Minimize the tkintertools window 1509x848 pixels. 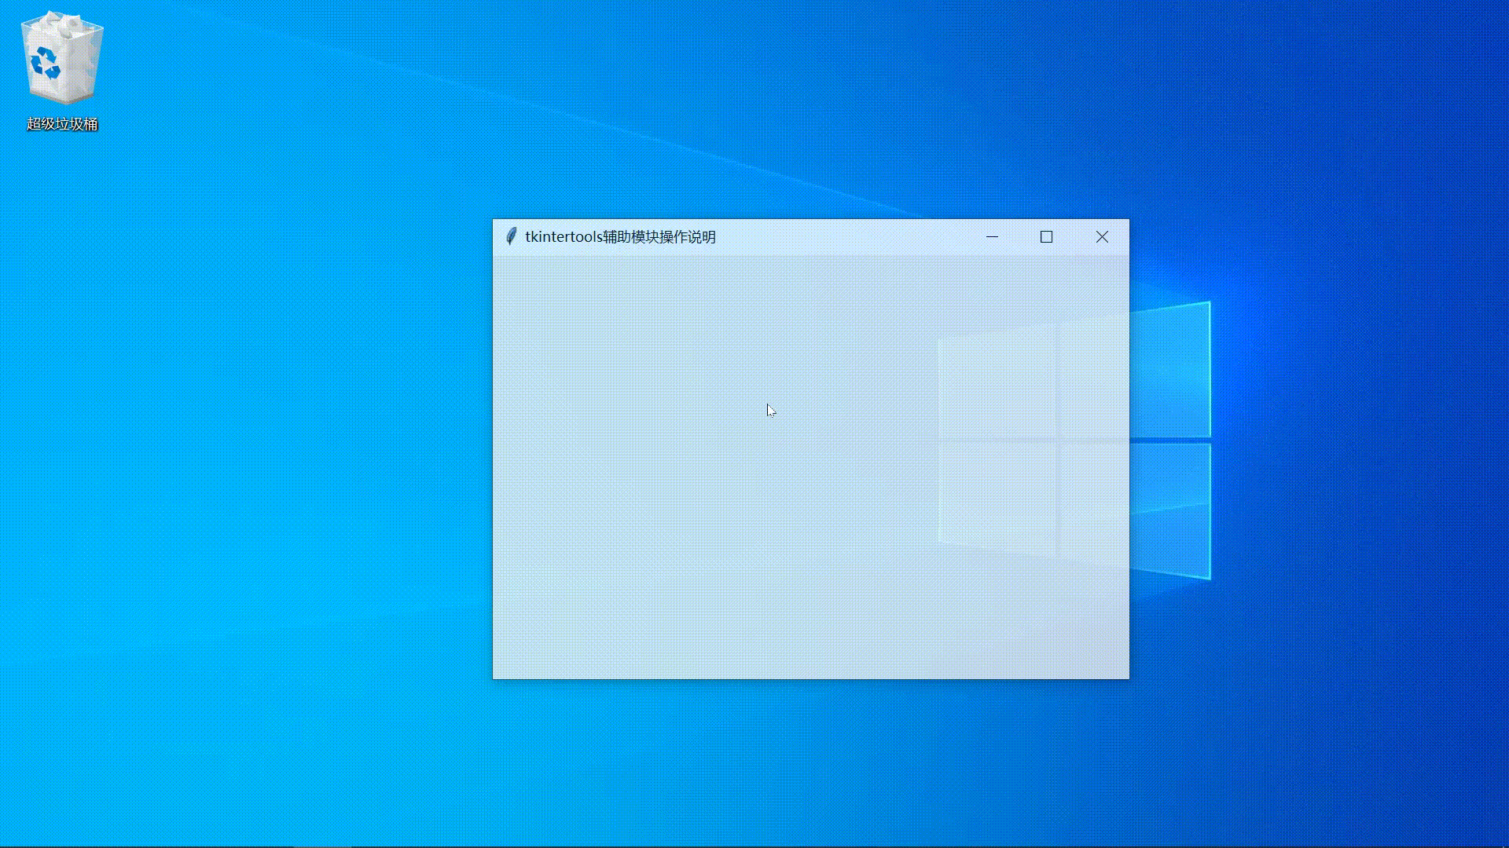point(992,237)
